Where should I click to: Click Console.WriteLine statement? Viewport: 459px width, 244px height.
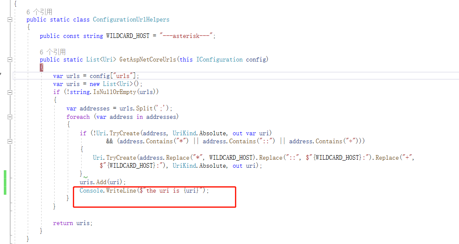(x=144, y=190)
